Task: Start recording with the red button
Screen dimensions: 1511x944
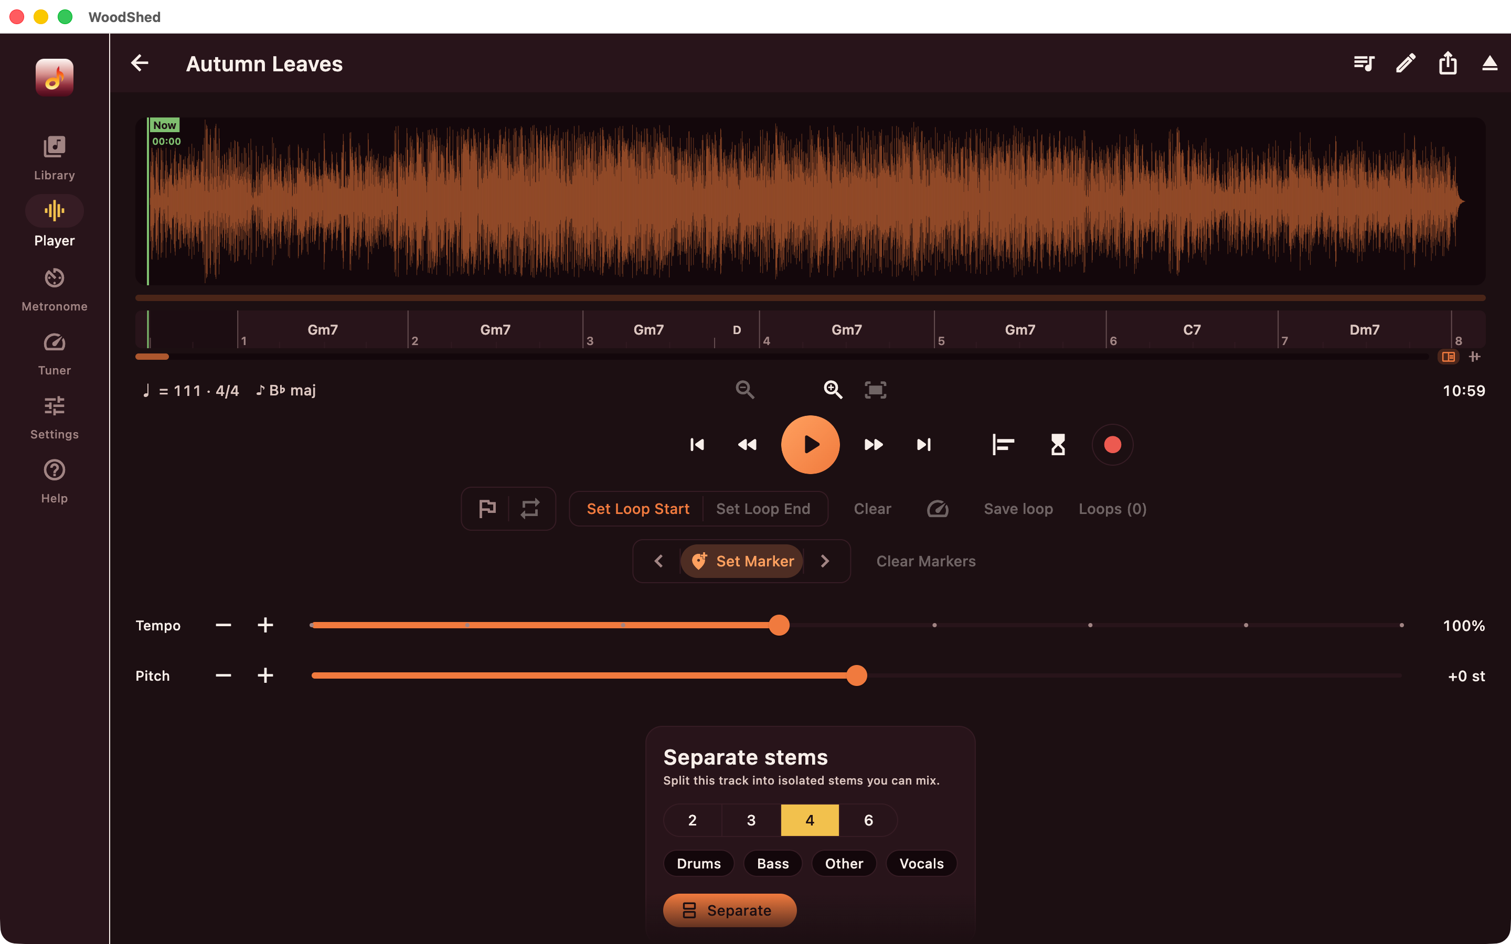Action: coord(1112,445)
